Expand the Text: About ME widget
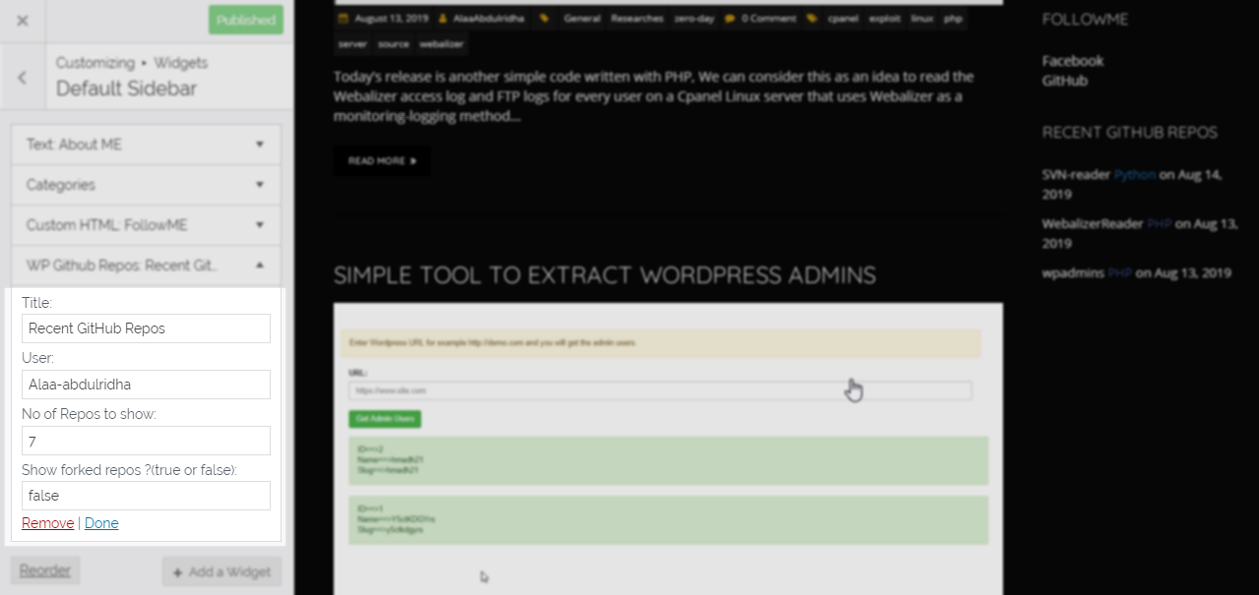The width and height of the screenshot is (1259, 595). click(x=146, y=145)
